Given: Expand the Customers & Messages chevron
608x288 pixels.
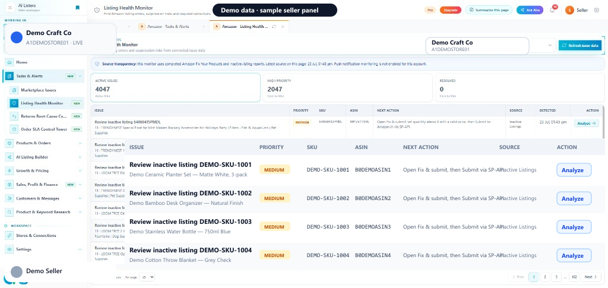Looking at the screenshot, I should (x=80, y=198).
